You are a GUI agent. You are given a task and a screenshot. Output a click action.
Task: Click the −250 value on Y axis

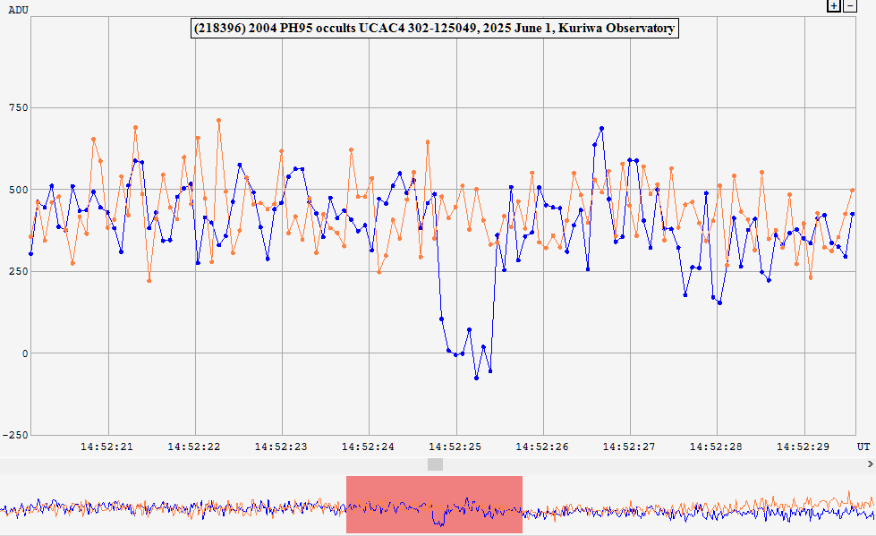point(13,435)
